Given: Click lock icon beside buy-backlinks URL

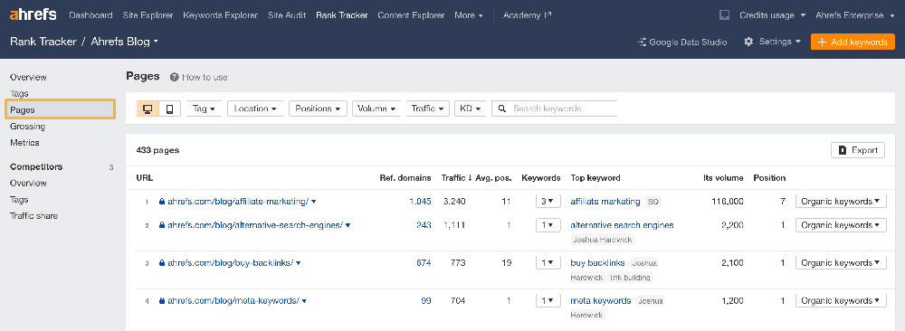Looking at the screenshot, I should pyautogui.click(x=162, y=263).
